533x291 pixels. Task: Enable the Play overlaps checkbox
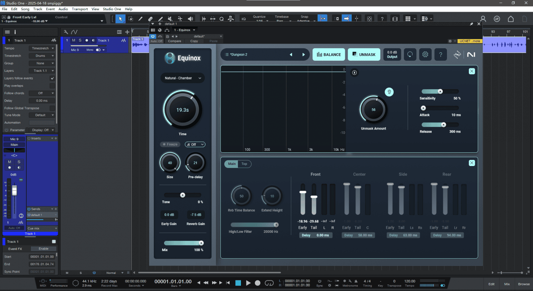(53, 85)
